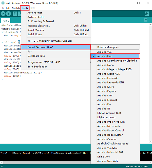The height and width of the screenshot is (168, 152).
Task: Select Arduino Industrial 101
Action: pos(115,152)
